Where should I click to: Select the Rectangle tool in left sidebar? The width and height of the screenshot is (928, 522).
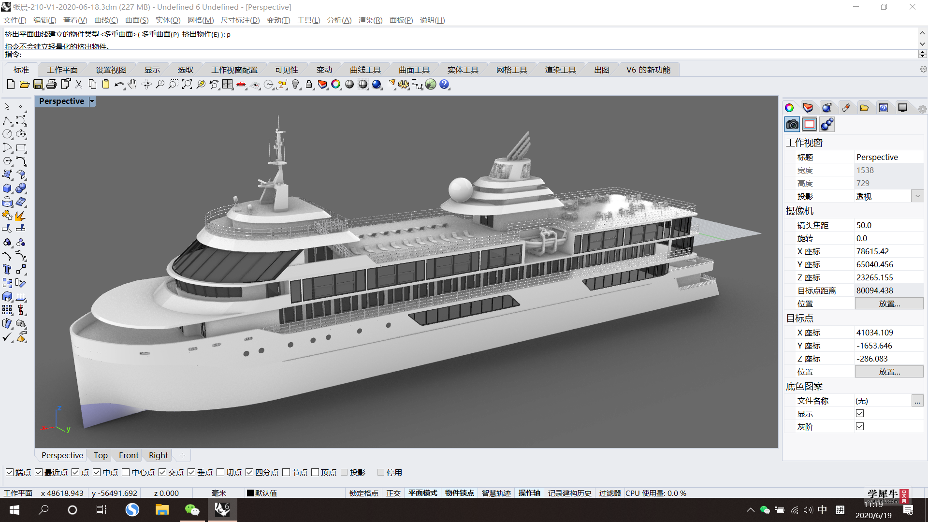point(21,148)
